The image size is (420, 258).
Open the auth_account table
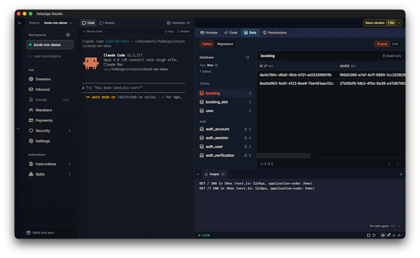[225, 129]
